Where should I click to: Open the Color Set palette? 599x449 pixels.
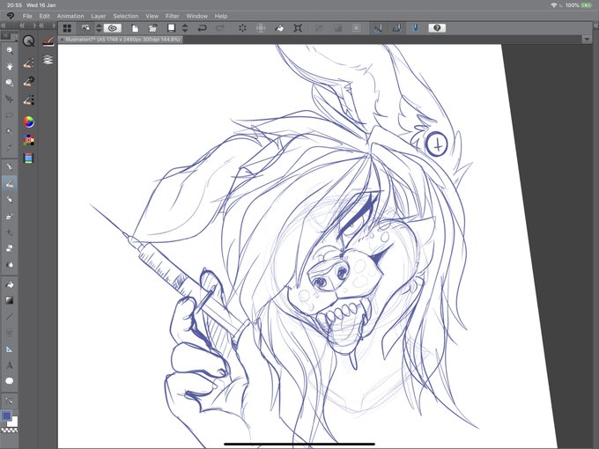pyautogui.click(x=29, y=140)
